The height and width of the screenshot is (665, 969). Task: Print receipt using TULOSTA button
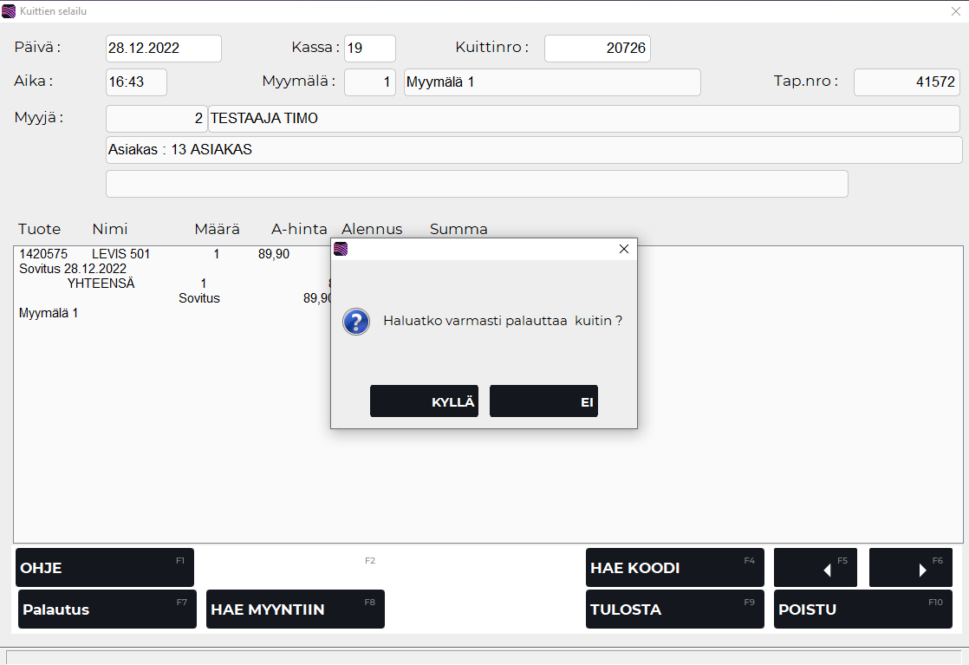point(674,610)
